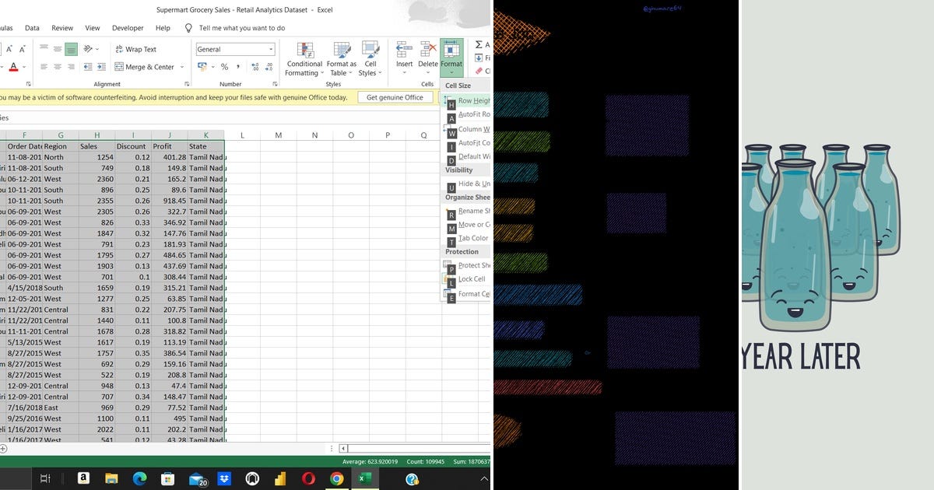Click the Accounting Number Format icon

coord(202,67)
